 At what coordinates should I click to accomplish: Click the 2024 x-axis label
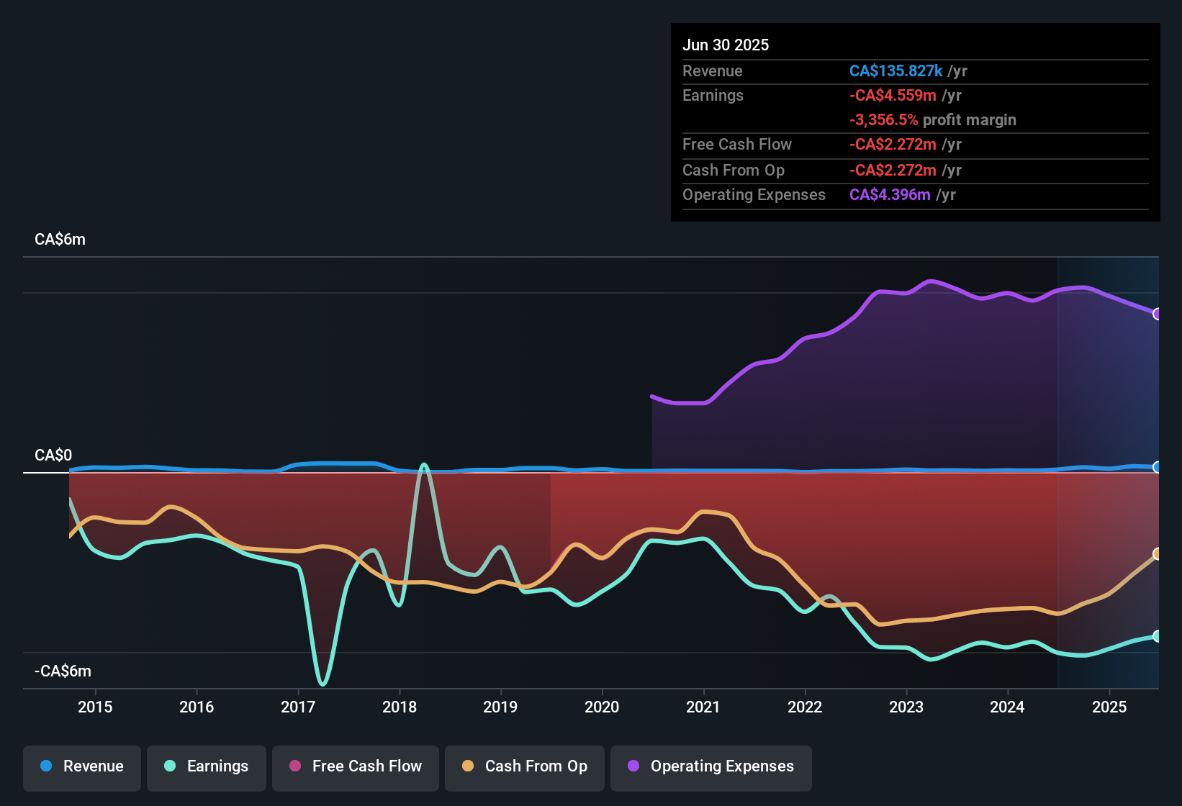1007,707
